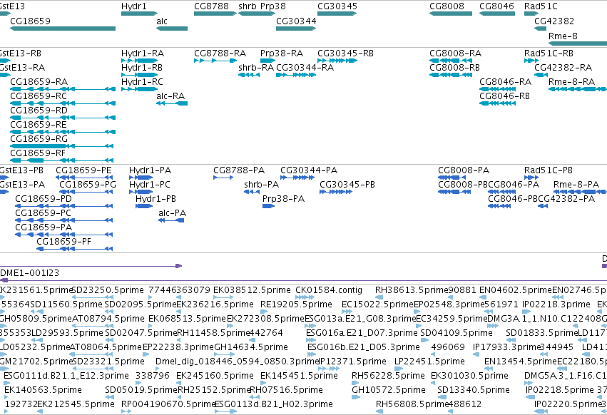Screen dimensions: 607x415
Task: Click the CG18659-RA transcript label
Action: click(x=39, y=82)
